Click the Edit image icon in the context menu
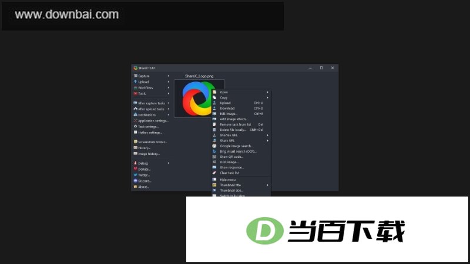Screen dimensions: 470x264 214,113
